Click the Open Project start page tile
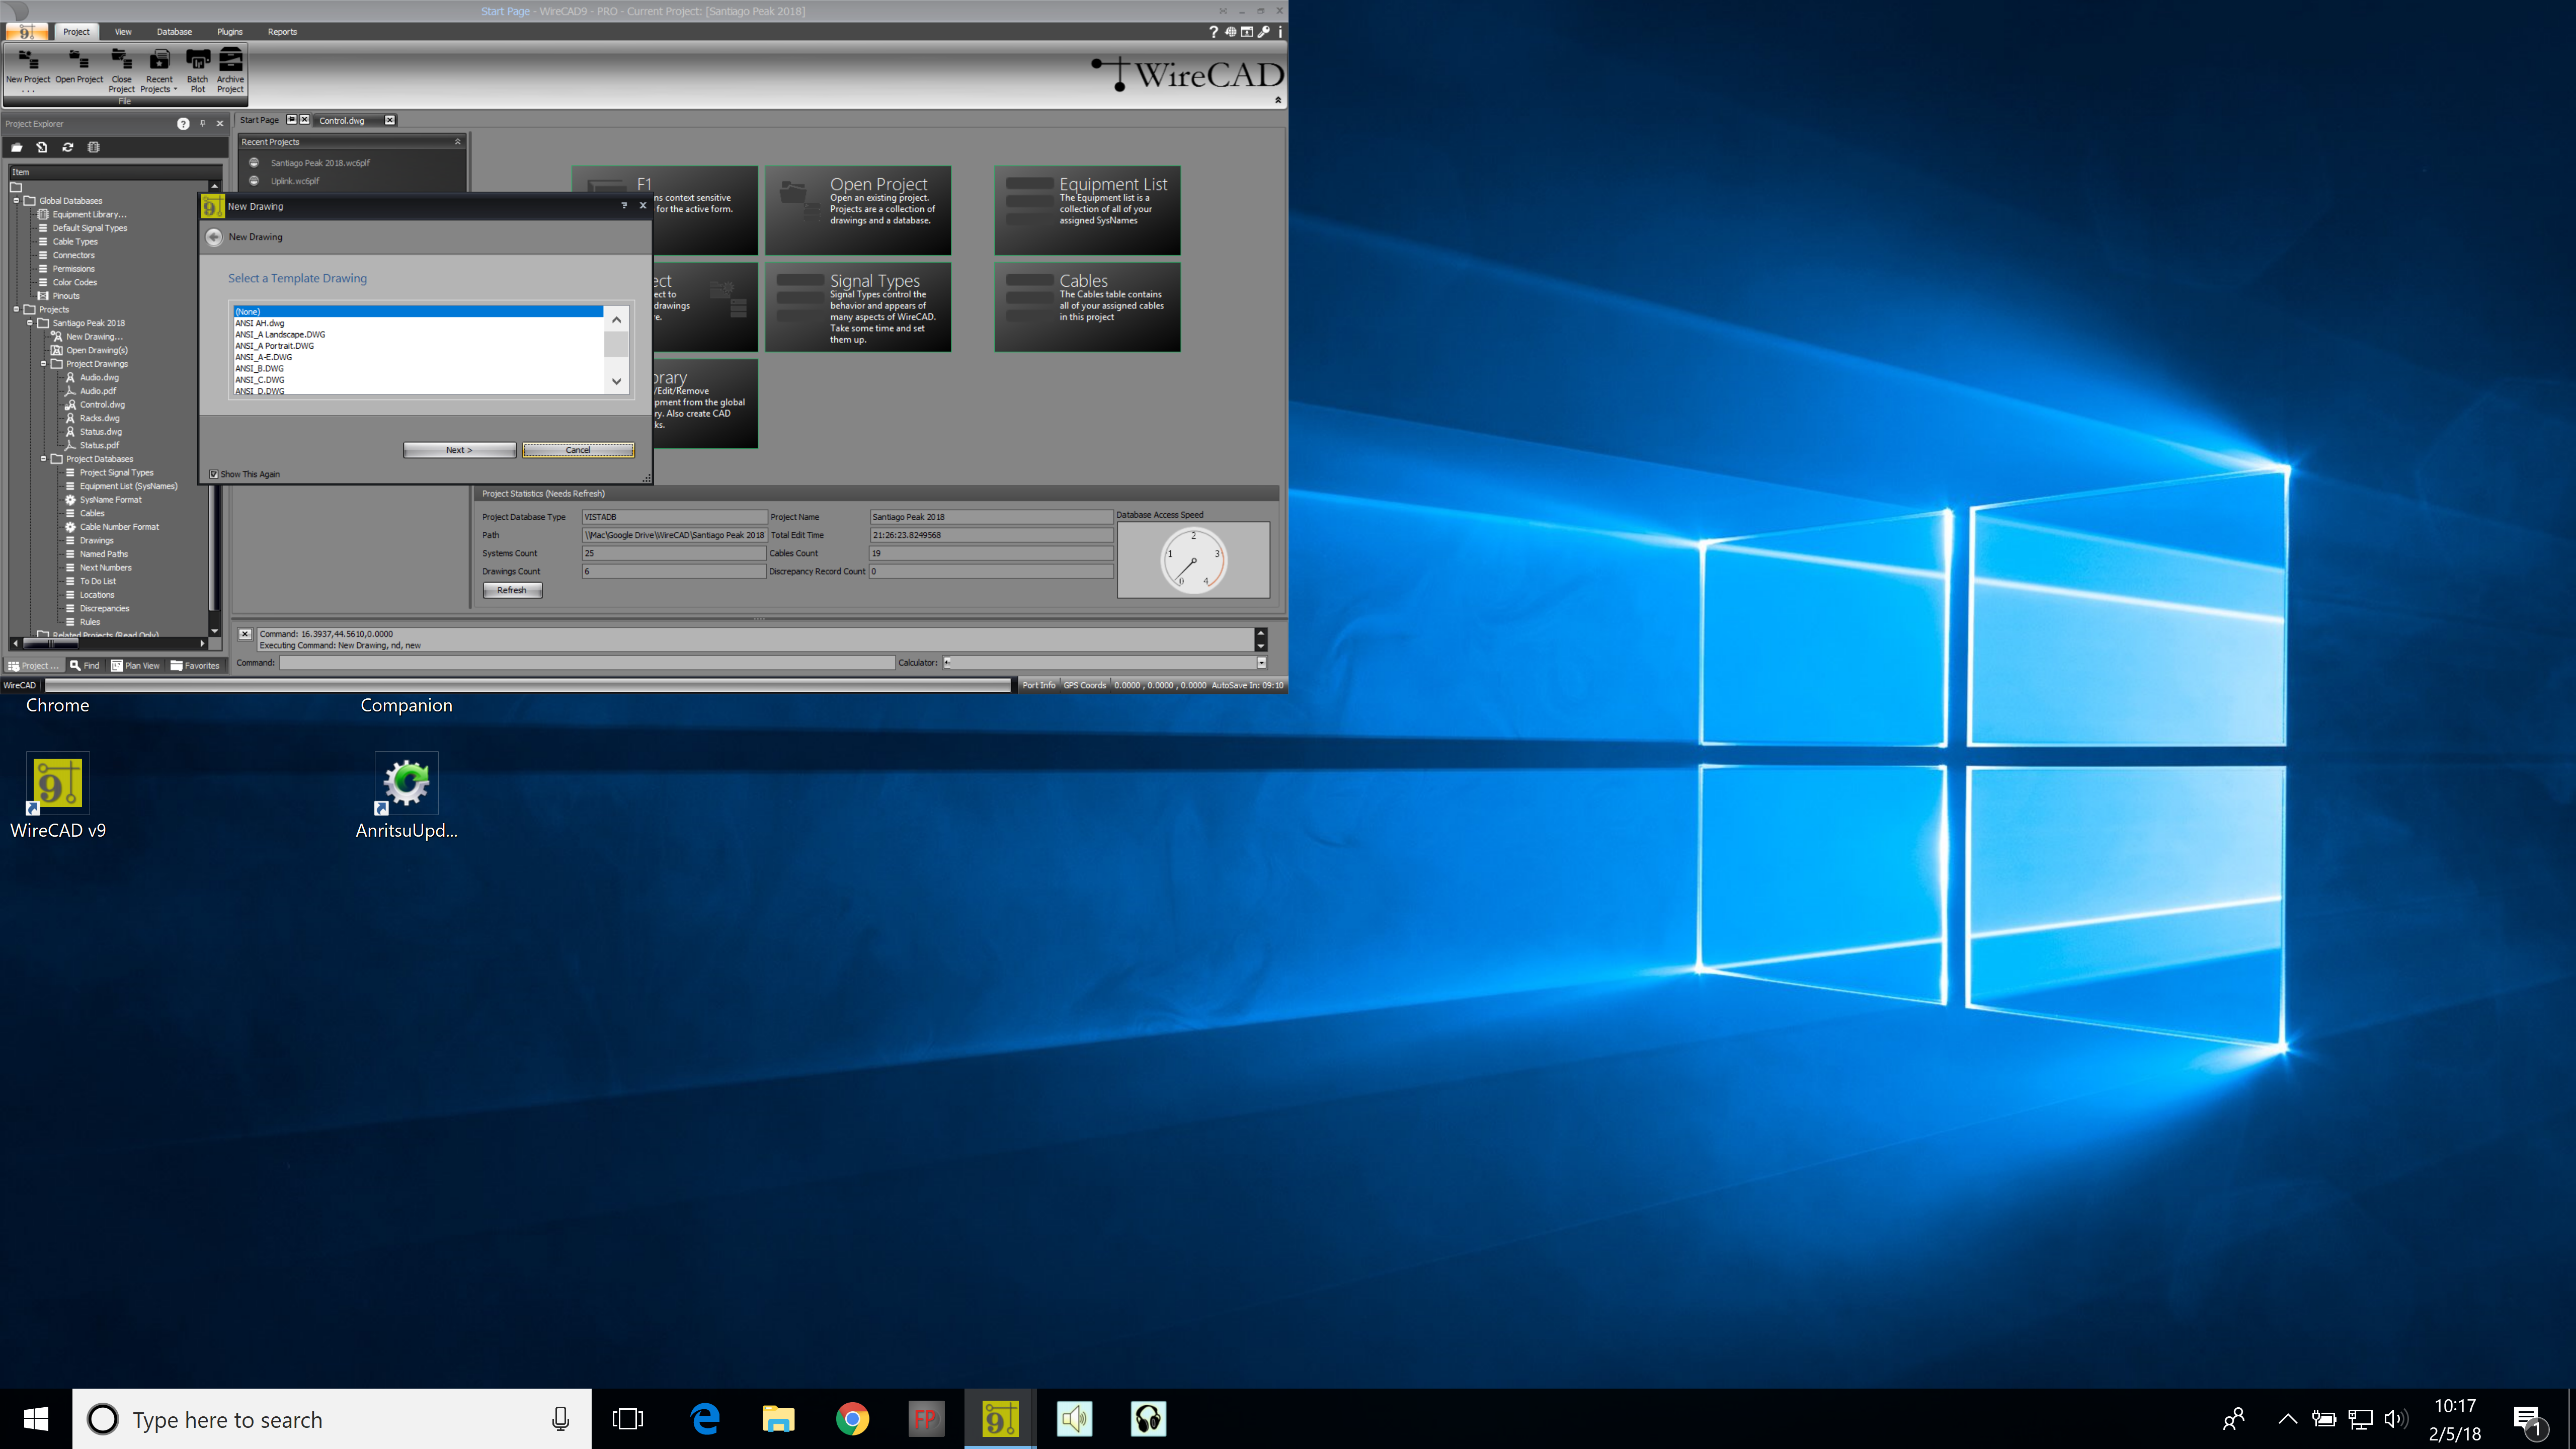The height and width of the screenshot is (1449, 2576). click(858, 210)
